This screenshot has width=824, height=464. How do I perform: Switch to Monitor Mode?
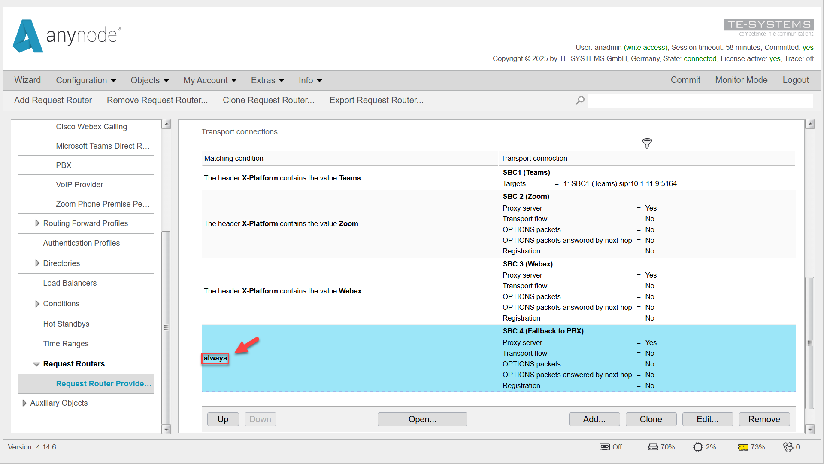[x=741, y=80]
